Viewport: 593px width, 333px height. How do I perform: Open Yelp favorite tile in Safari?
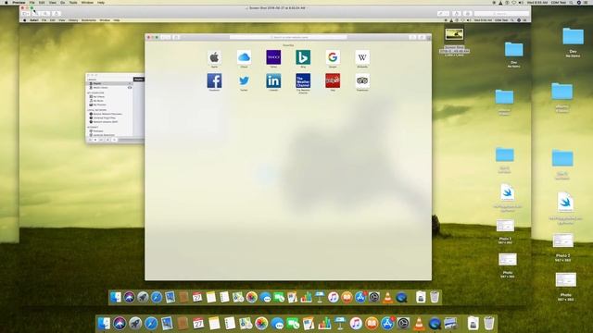point(333,80)
